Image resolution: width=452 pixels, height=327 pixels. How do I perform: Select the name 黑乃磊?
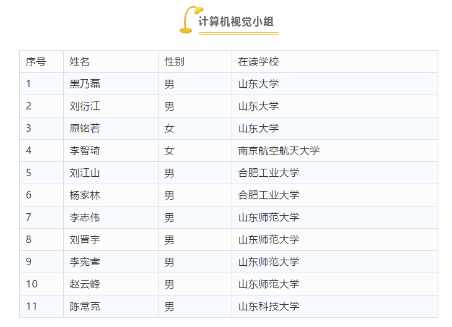[85, 84]
